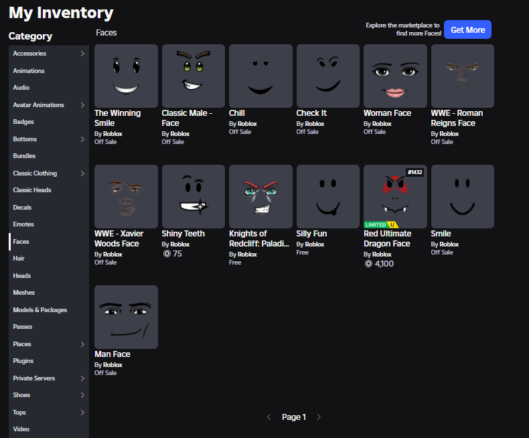529x438 pixels.
Task: Open WWE - Xavier Woods Face title link
Action: tap(119, 238)
